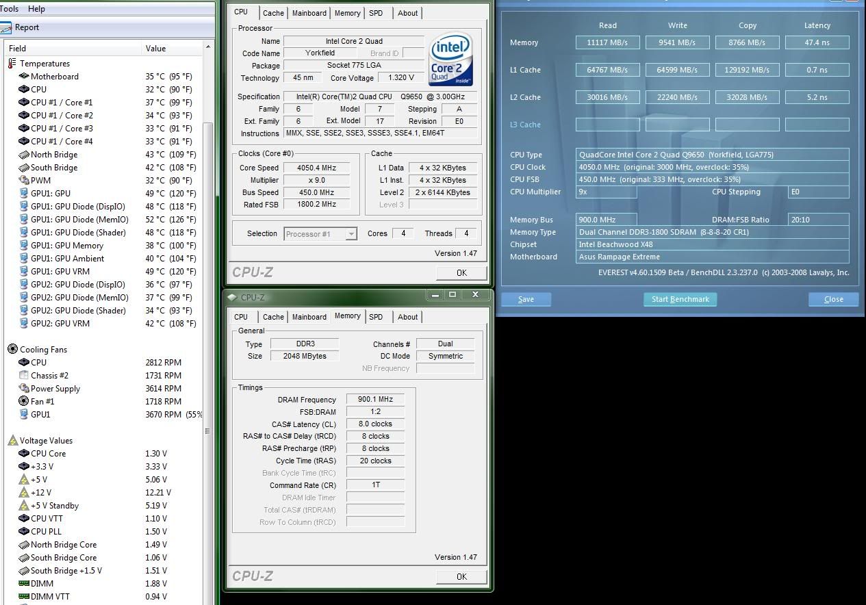Click OK in the CPU-Z processor window

[x=461, y=272]
